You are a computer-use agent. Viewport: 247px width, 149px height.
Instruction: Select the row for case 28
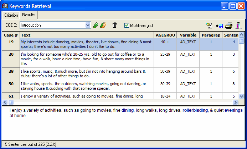point(11,72)
